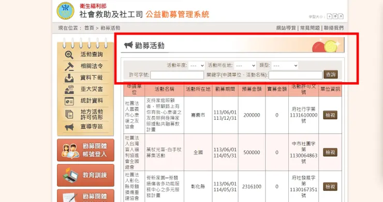The image size is (383, 202).
Task: Click the gavel icon beside 相關法令
Action: click(x=69, y=66)
